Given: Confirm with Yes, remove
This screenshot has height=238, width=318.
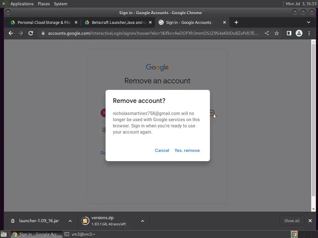Looking at the screenshot, I should click(187, 150).
